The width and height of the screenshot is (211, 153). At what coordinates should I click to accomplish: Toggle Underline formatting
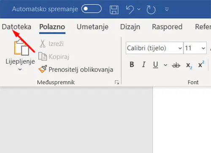(156, 65)
